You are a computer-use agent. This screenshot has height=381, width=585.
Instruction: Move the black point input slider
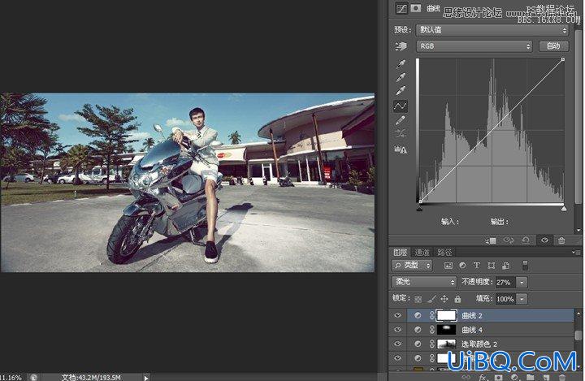(x=419, y=208)
